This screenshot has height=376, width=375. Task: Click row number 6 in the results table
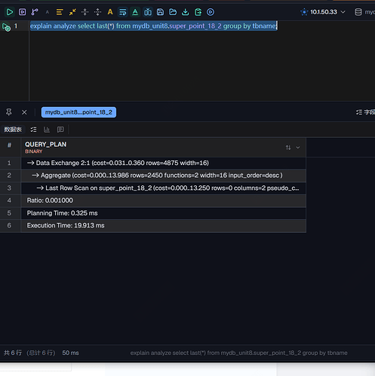pyautogui.click(x=9, y=225)
